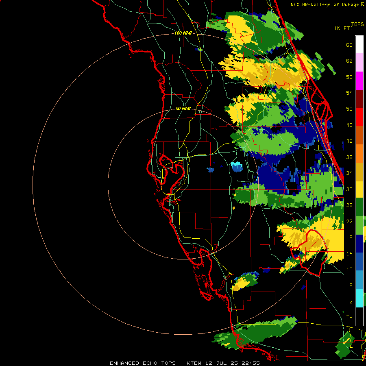Click the legend value 50
Viewport: 366px width, 366px height.
(x=349, y=109)
